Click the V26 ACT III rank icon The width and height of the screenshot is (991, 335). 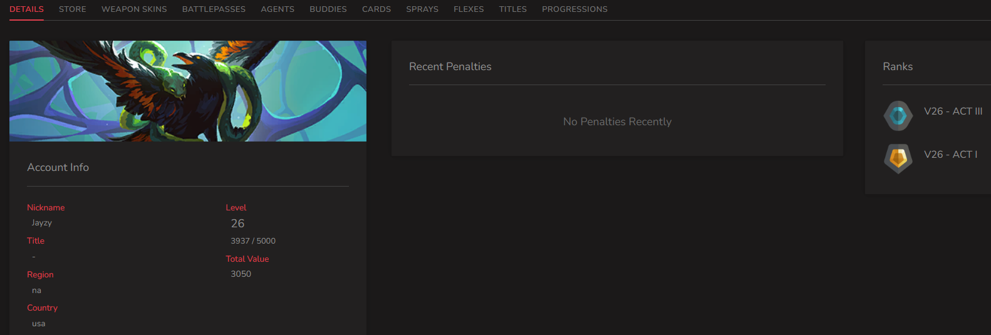coord(898,116)
